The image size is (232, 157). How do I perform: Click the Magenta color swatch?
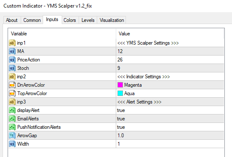[120, 85]
